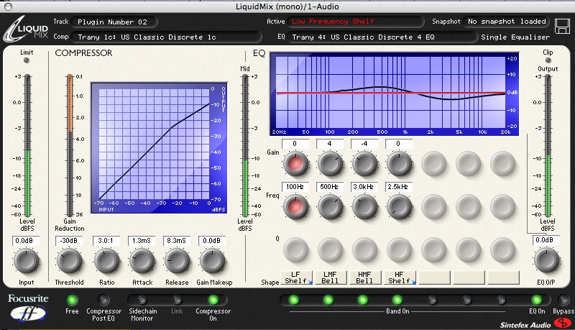The image size is (575, 330).
Task: Open the Snapshot selector field
Action: click(507, 22)
